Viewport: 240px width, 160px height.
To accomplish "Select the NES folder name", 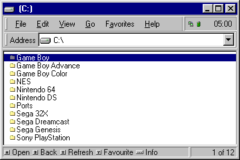I will [24, 82].
